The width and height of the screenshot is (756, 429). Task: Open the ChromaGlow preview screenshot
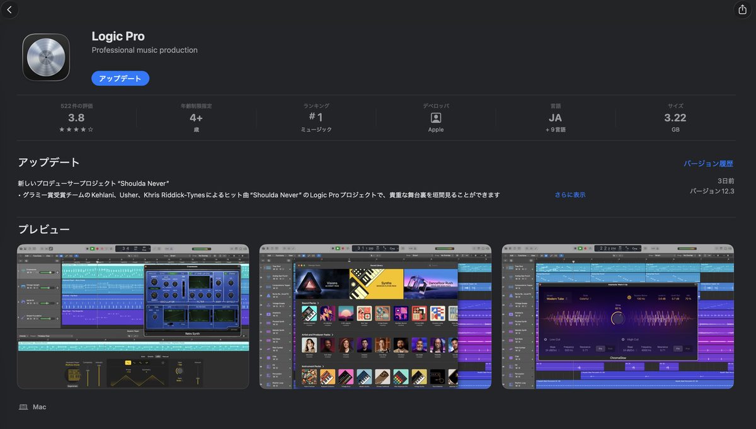point(618,316)
